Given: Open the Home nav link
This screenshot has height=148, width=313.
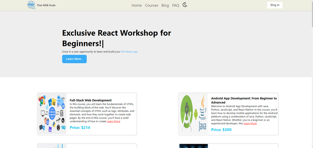Looking at the screenshot, I should click(x=137, y=6).
